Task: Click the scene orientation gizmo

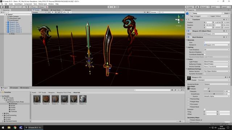Action: pyautogui.click(x=179, y=20)
